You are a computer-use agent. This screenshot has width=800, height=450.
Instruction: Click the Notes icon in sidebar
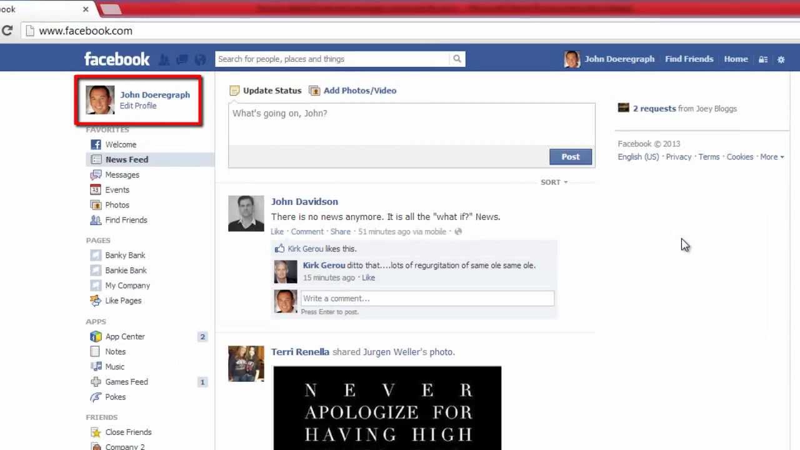click(x=96, y=352)
